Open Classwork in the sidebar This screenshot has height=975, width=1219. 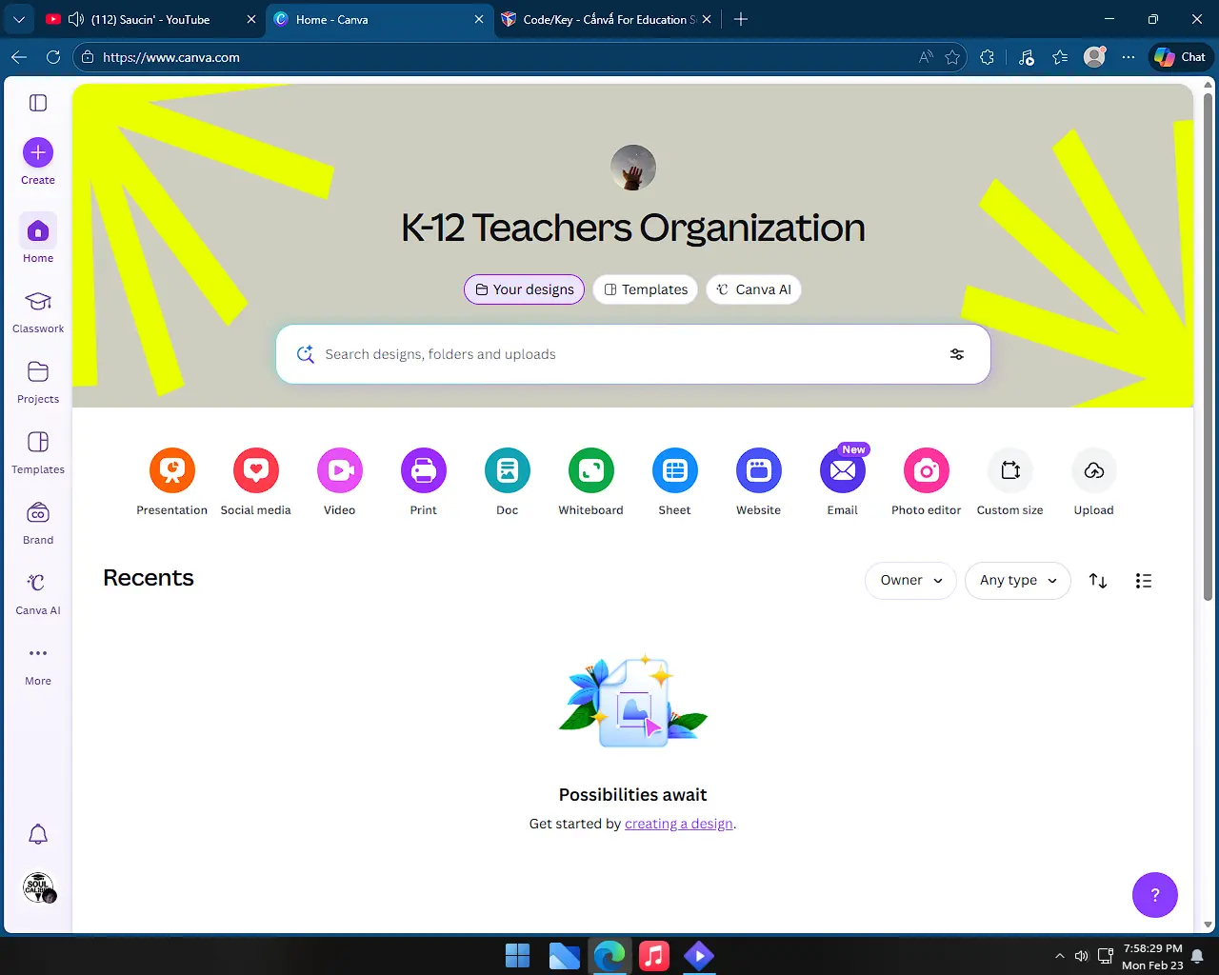[38, 311]
